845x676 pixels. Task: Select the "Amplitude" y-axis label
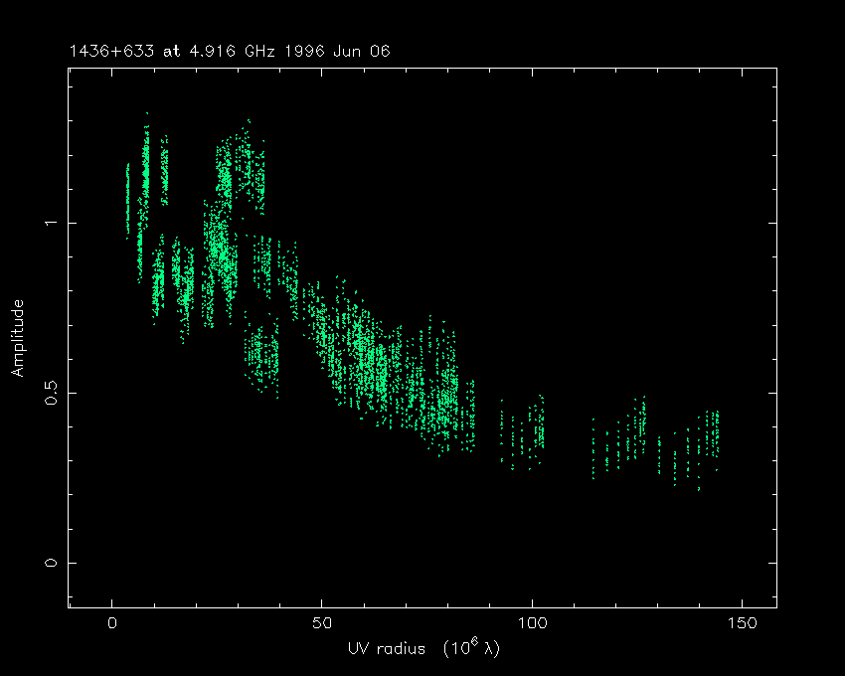tap(17, 339)
